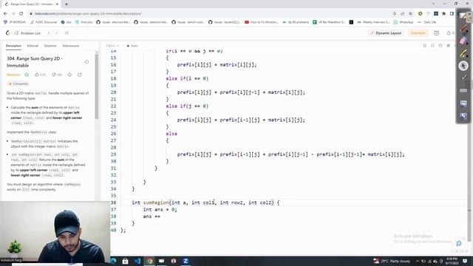Open the Chrome extensions puzzle icon
This screenshot has height=266, width=473.
443,13
